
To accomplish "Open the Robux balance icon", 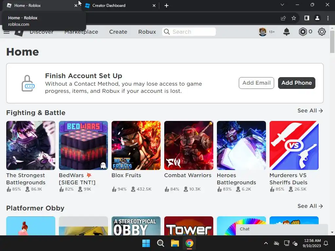I will (303, 32).
